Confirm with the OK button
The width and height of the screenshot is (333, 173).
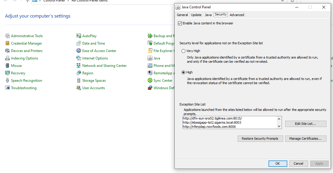point(277,163)
